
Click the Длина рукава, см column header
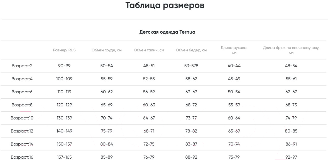234,50
